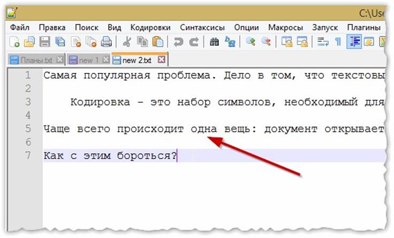Click line number 7 in margin
The height and width of the screenshot is (238, 394).
[x=28, y=155]
